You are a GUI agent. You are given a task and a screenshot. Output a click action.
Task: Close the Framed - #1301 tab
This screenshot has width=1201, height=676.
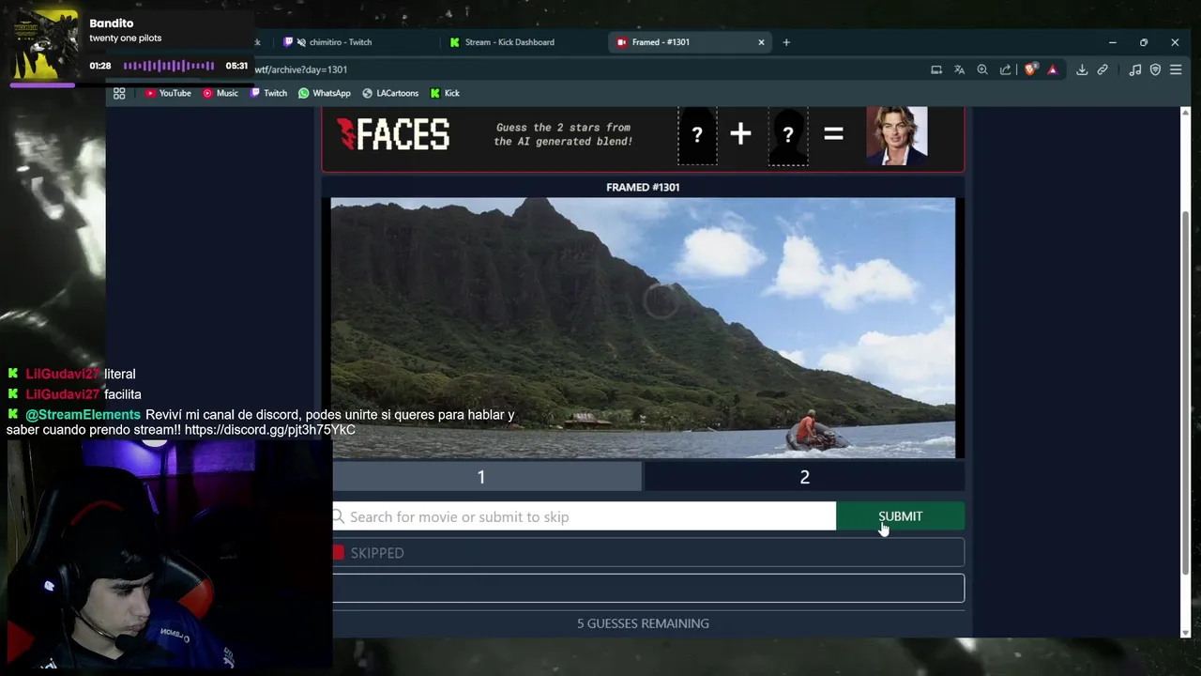point(761,42)
